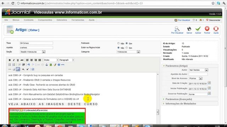Insert an ordered numbered list
Viewport: 227px width, 127px height.
(x=14, y=65)
